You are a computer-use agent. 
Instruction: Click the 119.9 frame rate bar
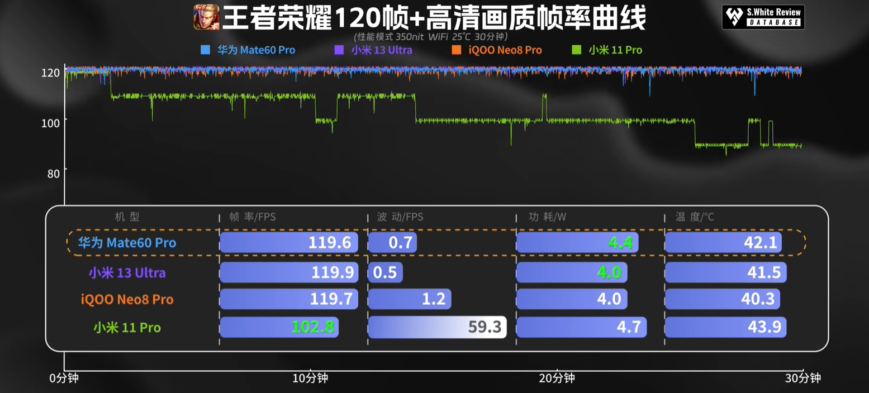pyautogui.click(x=289, y=272)
